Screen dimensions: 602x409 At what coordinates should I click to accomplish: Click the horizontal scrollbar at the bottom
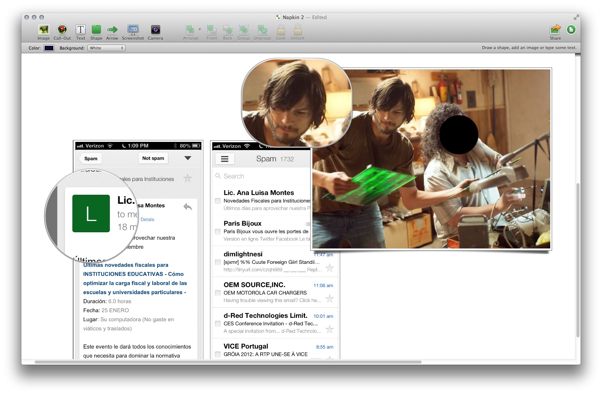tap(228, 362)
